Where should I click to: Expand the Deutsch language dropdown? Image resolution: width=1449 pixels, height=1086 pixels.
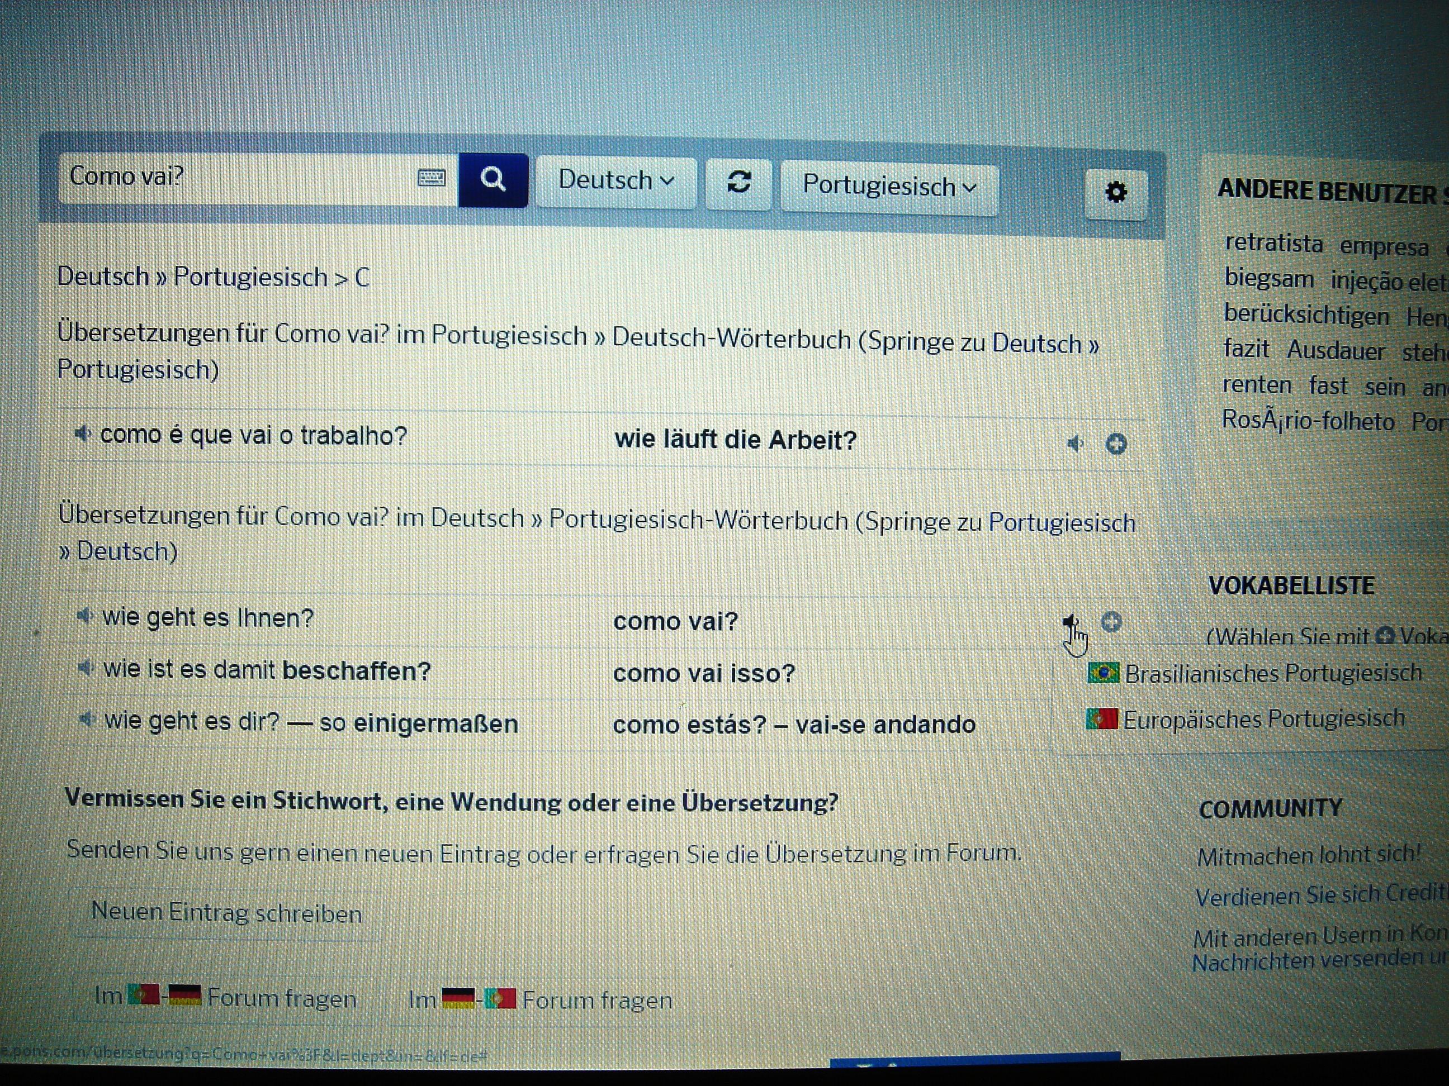[x=615, y=180]
